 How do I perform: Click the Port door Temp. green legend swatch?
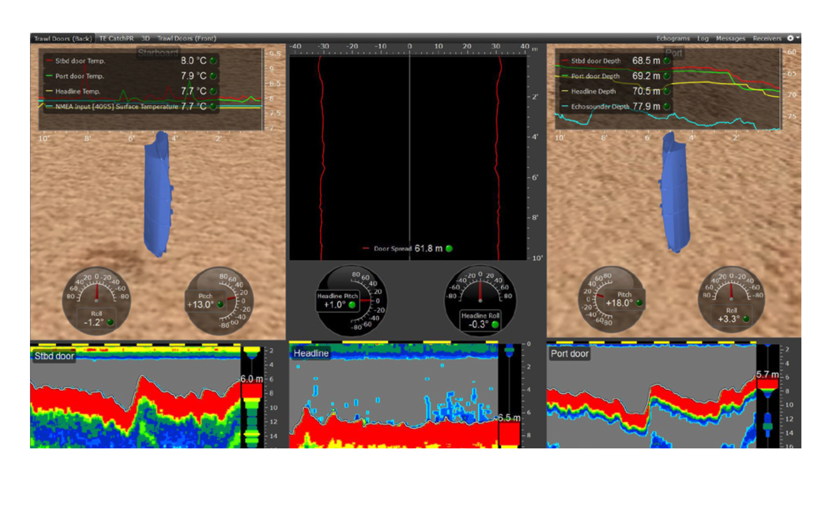[49, 76]
